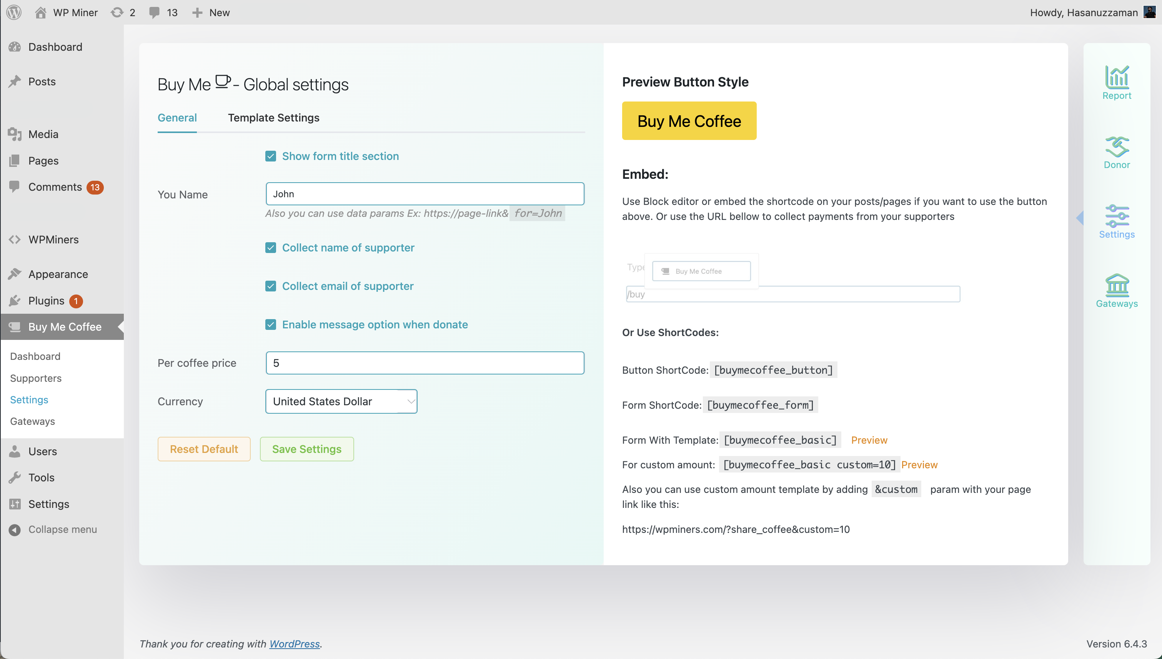The image size is (1162, 659).
Task: Click the [buymecoffee_basic custom=10] shortcode text
Action: (x=809, y=464)
